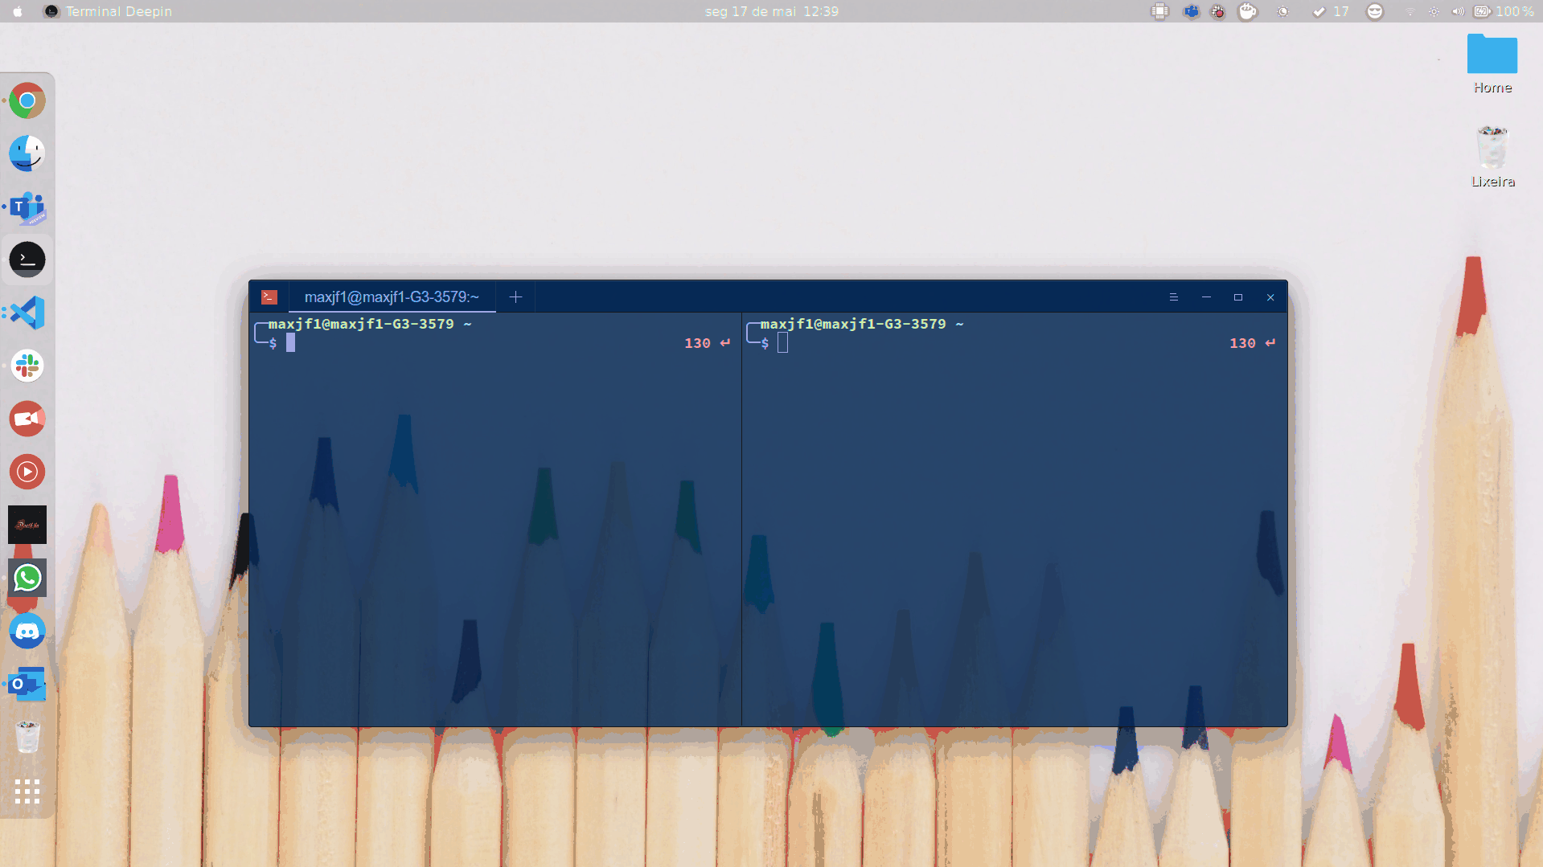Open Microsoft Teams from the dock
The height and width of the screenshot is (867, 1543).
point(27,207)
